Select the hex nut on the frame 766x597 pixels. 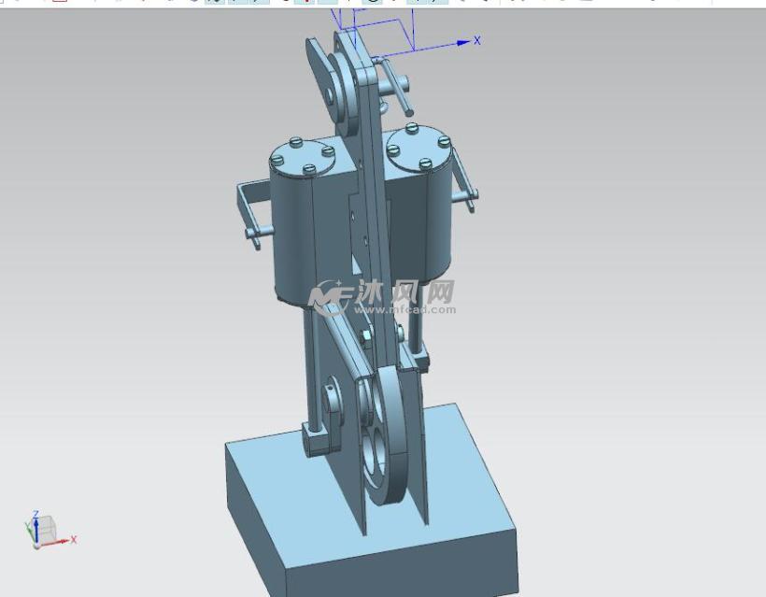pos(365,337)
